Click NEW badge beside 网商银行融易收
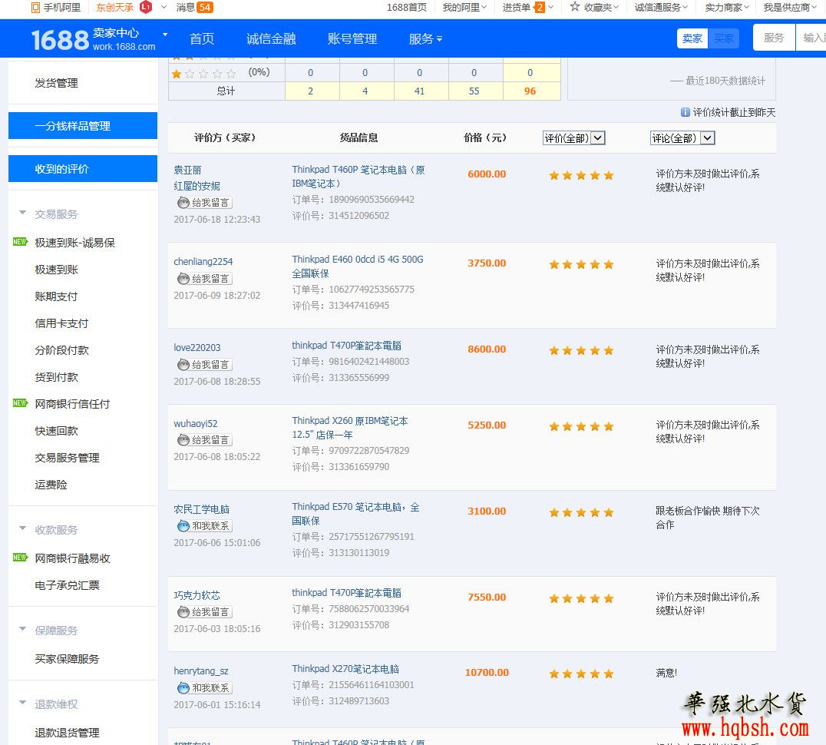This screenshot has width=826, height=745. [x=20, y=558]
